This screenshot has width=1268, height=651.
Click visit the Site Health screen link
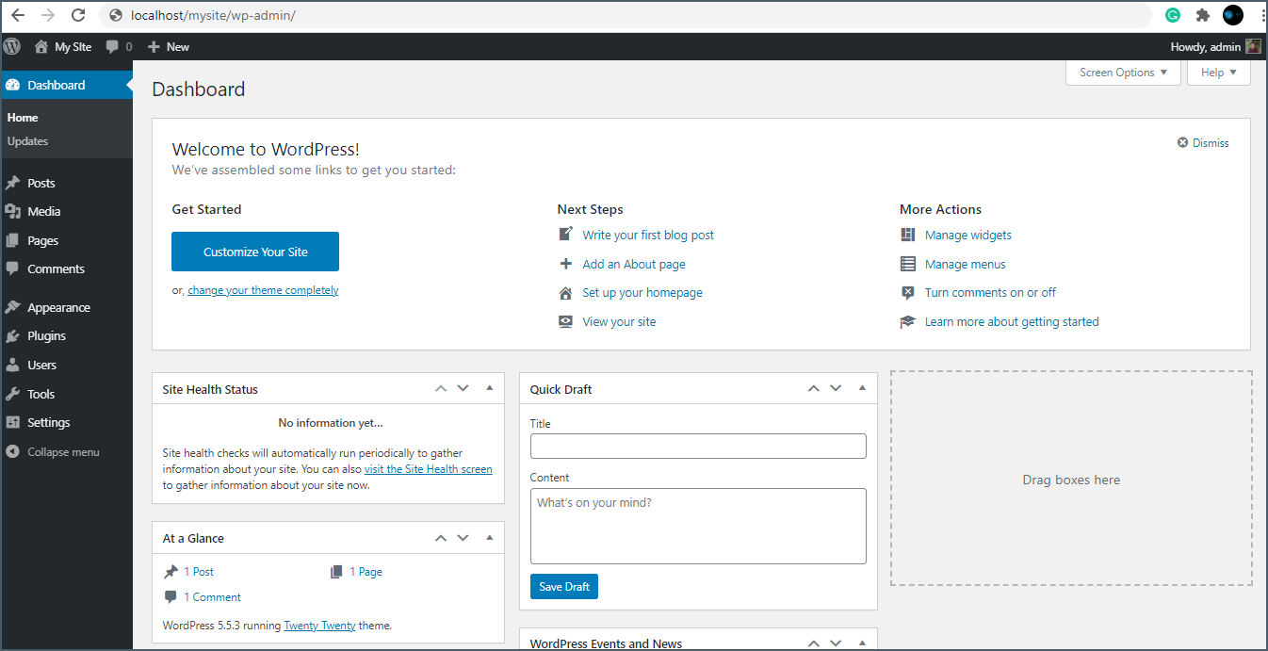pos(428,469)
